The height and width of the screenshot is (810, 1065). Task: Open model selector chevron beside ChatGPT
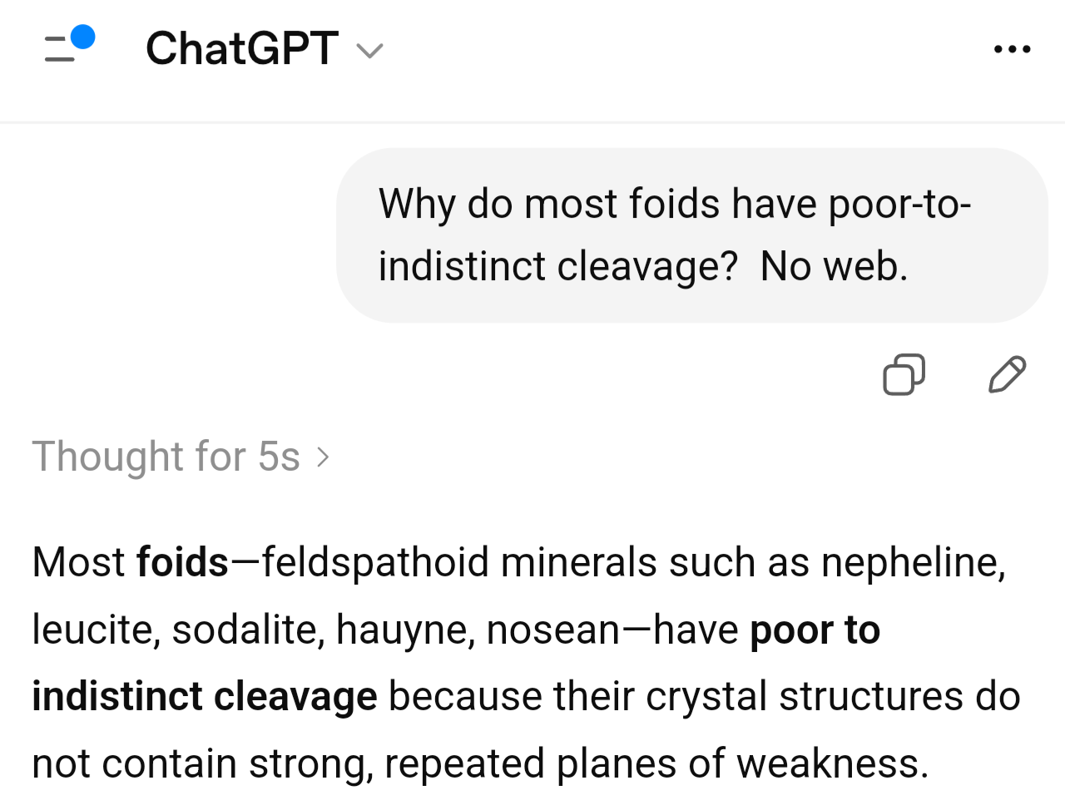point(369,52)
